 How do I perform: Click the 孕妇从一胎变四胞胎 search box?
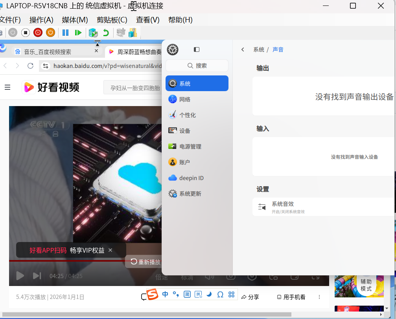(x=133, y=87)
